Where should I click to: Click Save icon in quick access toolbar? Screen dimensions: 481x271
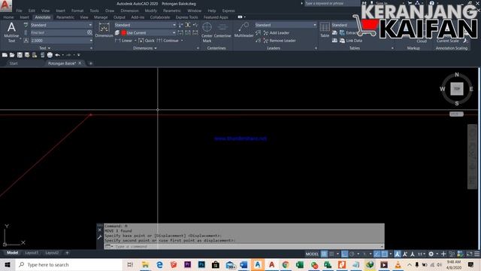[x=20, y=55]
